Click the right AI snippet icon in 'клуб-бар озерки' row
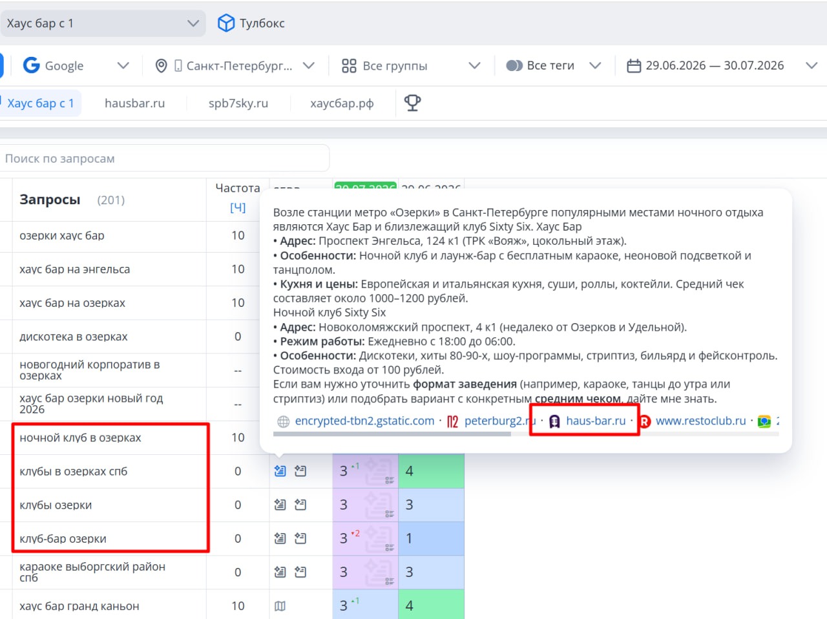 point(300,538)
